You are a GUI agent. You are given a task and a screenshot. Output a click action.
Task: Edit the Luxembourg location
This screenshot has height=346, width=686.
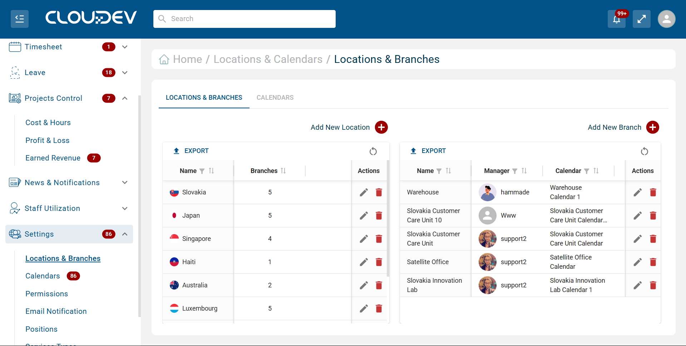(x=364, y=308)
